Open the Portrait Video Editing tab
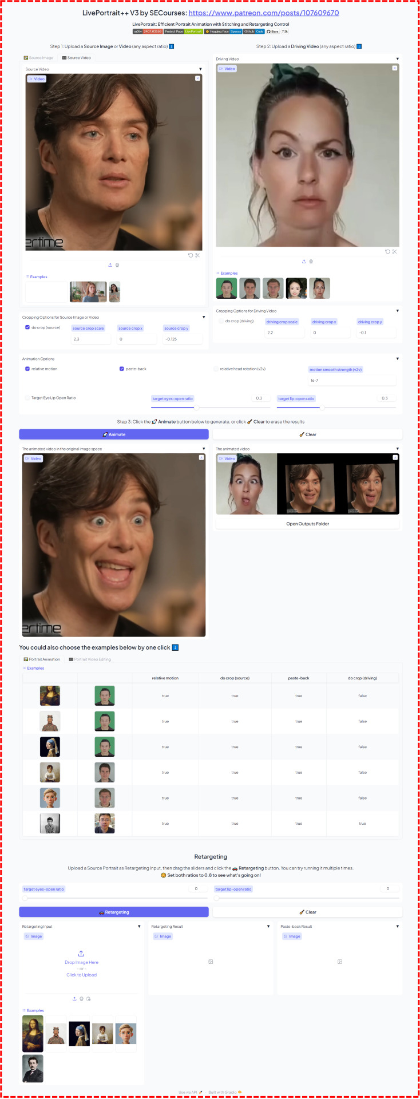 coord(90,659)
